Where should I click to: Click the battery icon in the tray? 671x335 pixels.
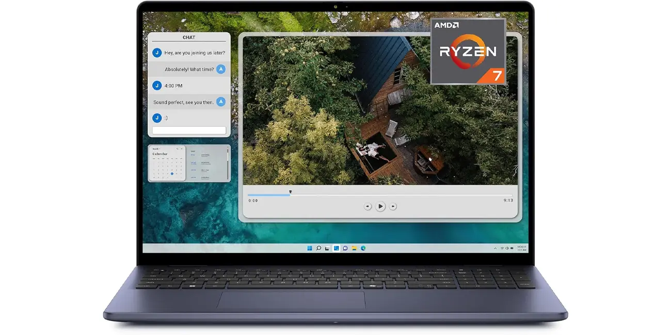coord(512,248)
